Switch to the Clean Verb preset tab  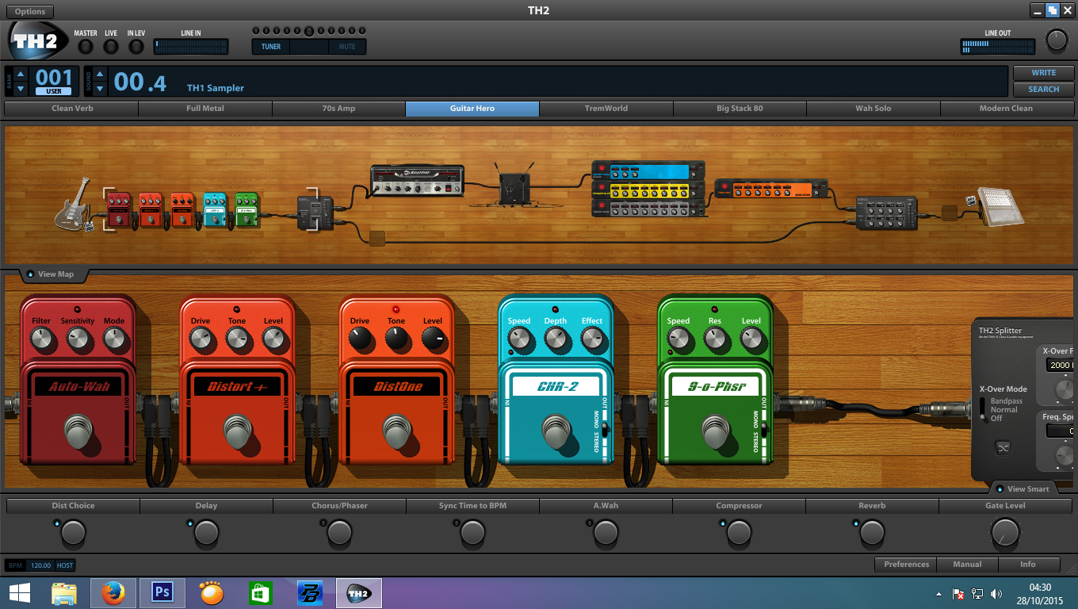point(72,109)
